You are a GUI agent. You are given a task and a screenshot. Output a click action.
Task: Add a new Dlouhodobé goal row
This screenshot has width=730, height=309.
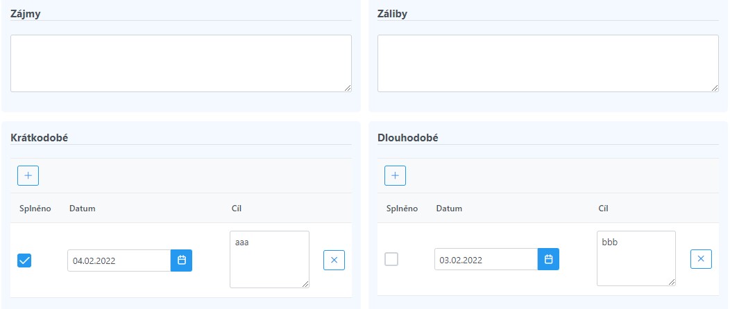(395, 176)
